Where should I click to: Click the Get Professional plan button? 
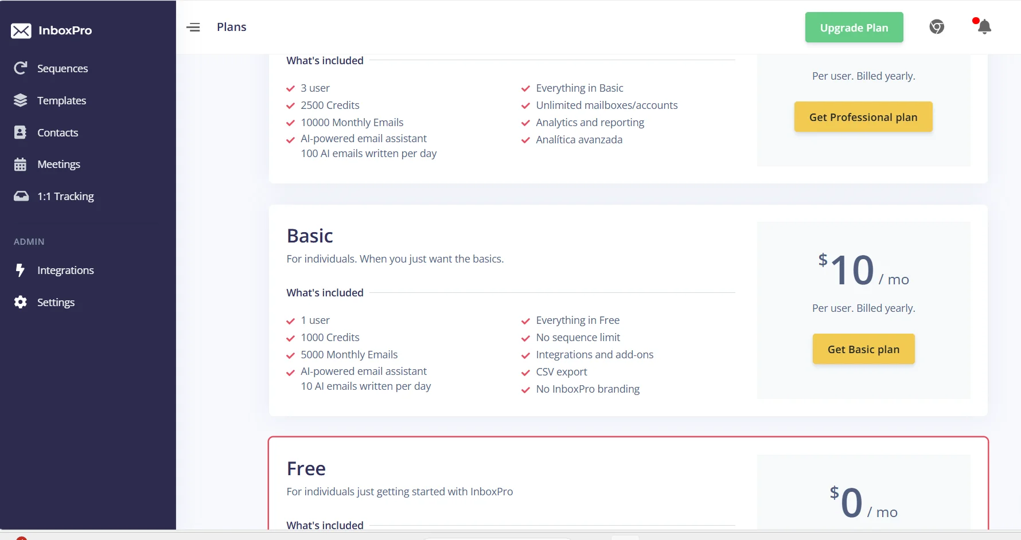(863, 117)
